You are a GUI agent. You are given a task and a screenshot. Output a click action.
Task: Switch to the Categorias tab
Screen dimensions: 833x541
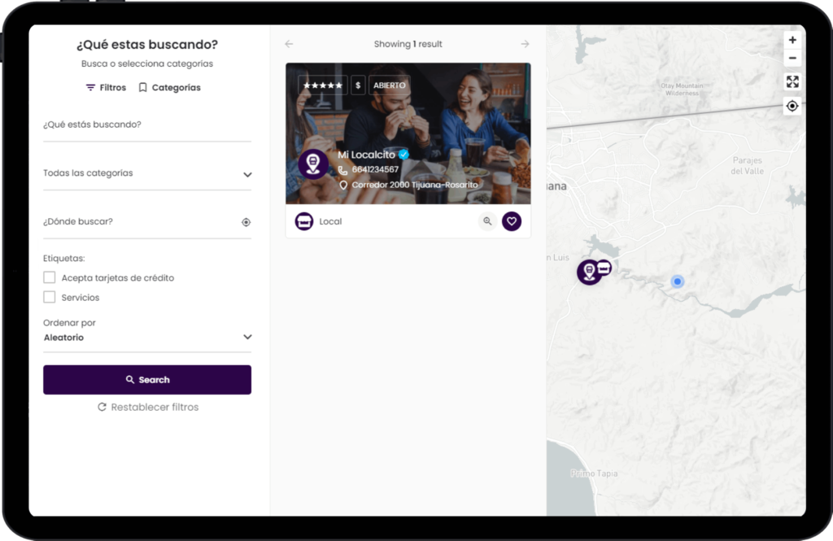click(169, 88)
